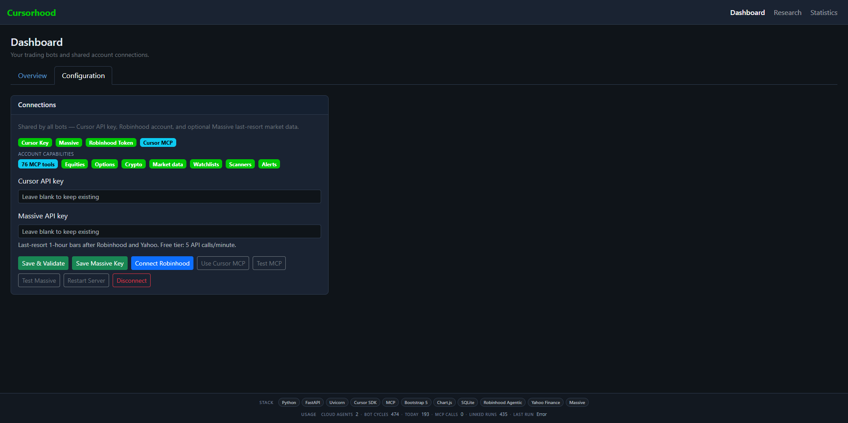This screenshot has height=423, width=848.
Task: Click the FastAPI stack pill
Action: coord(313,402)
